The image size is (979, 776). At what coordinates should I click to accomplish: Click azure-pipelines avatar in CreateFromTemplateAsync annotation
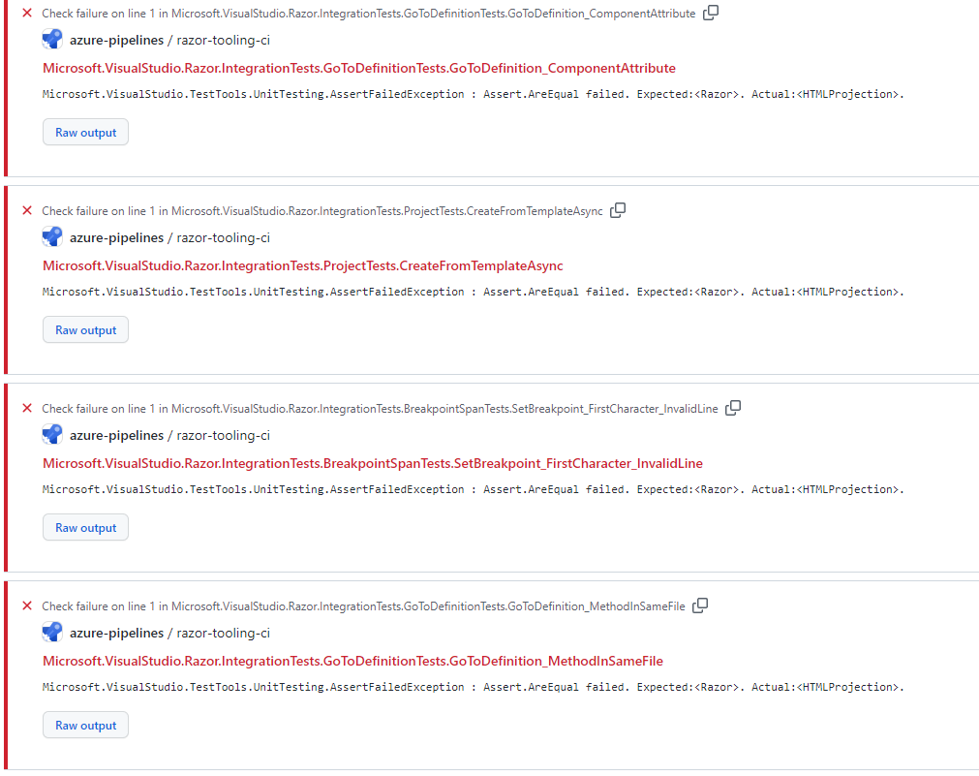coord(52,236)
